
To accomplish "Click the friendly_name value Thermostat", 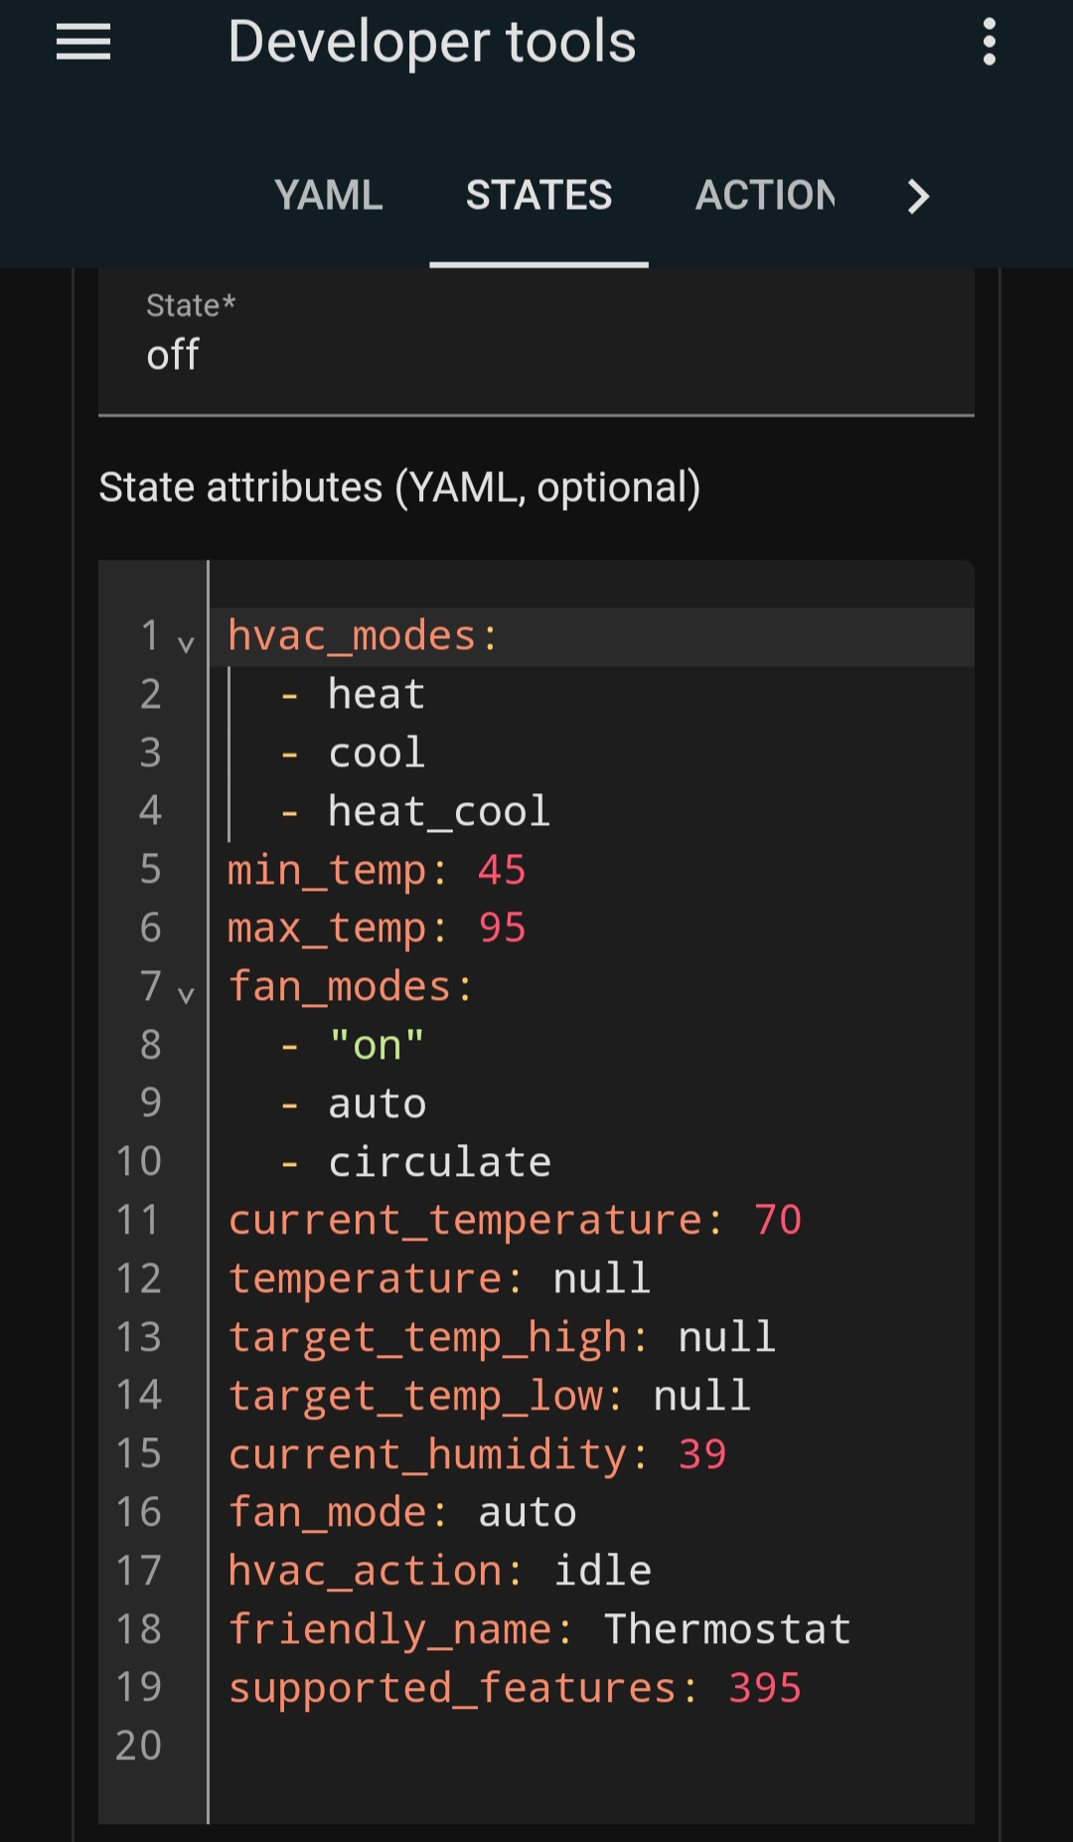I will tap(727, 1629).
